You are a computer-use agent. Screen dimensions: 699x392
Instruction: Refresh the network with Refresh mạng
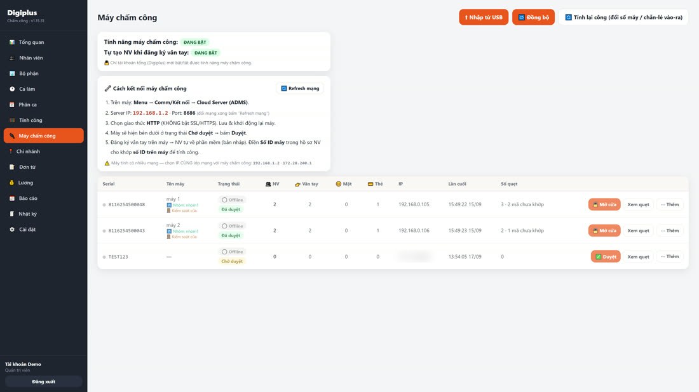[300, 88]
